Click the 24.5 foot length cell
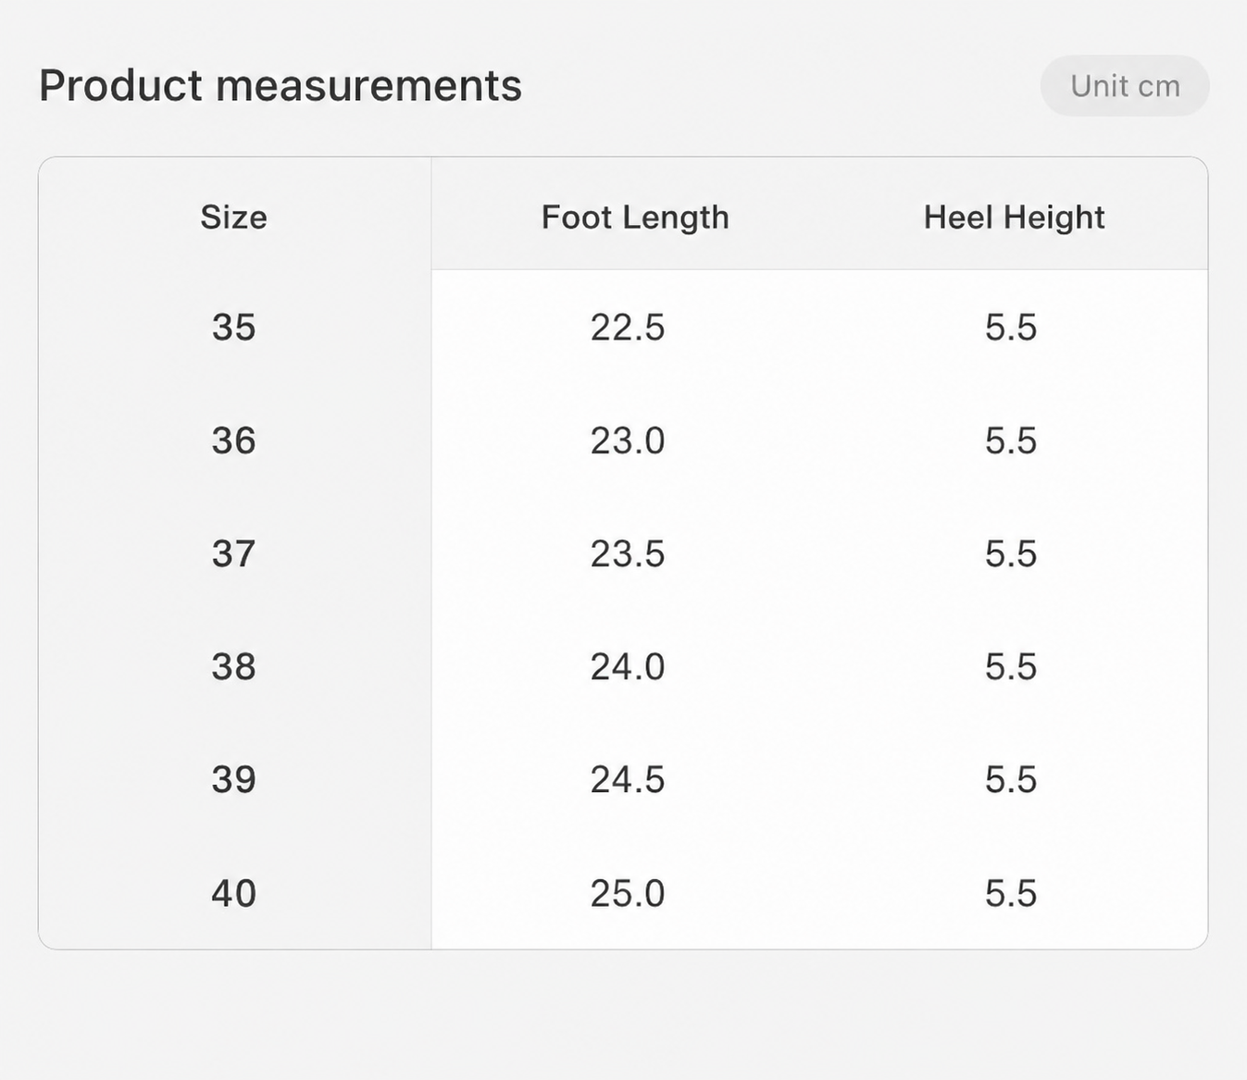 [x=628, y=780]
